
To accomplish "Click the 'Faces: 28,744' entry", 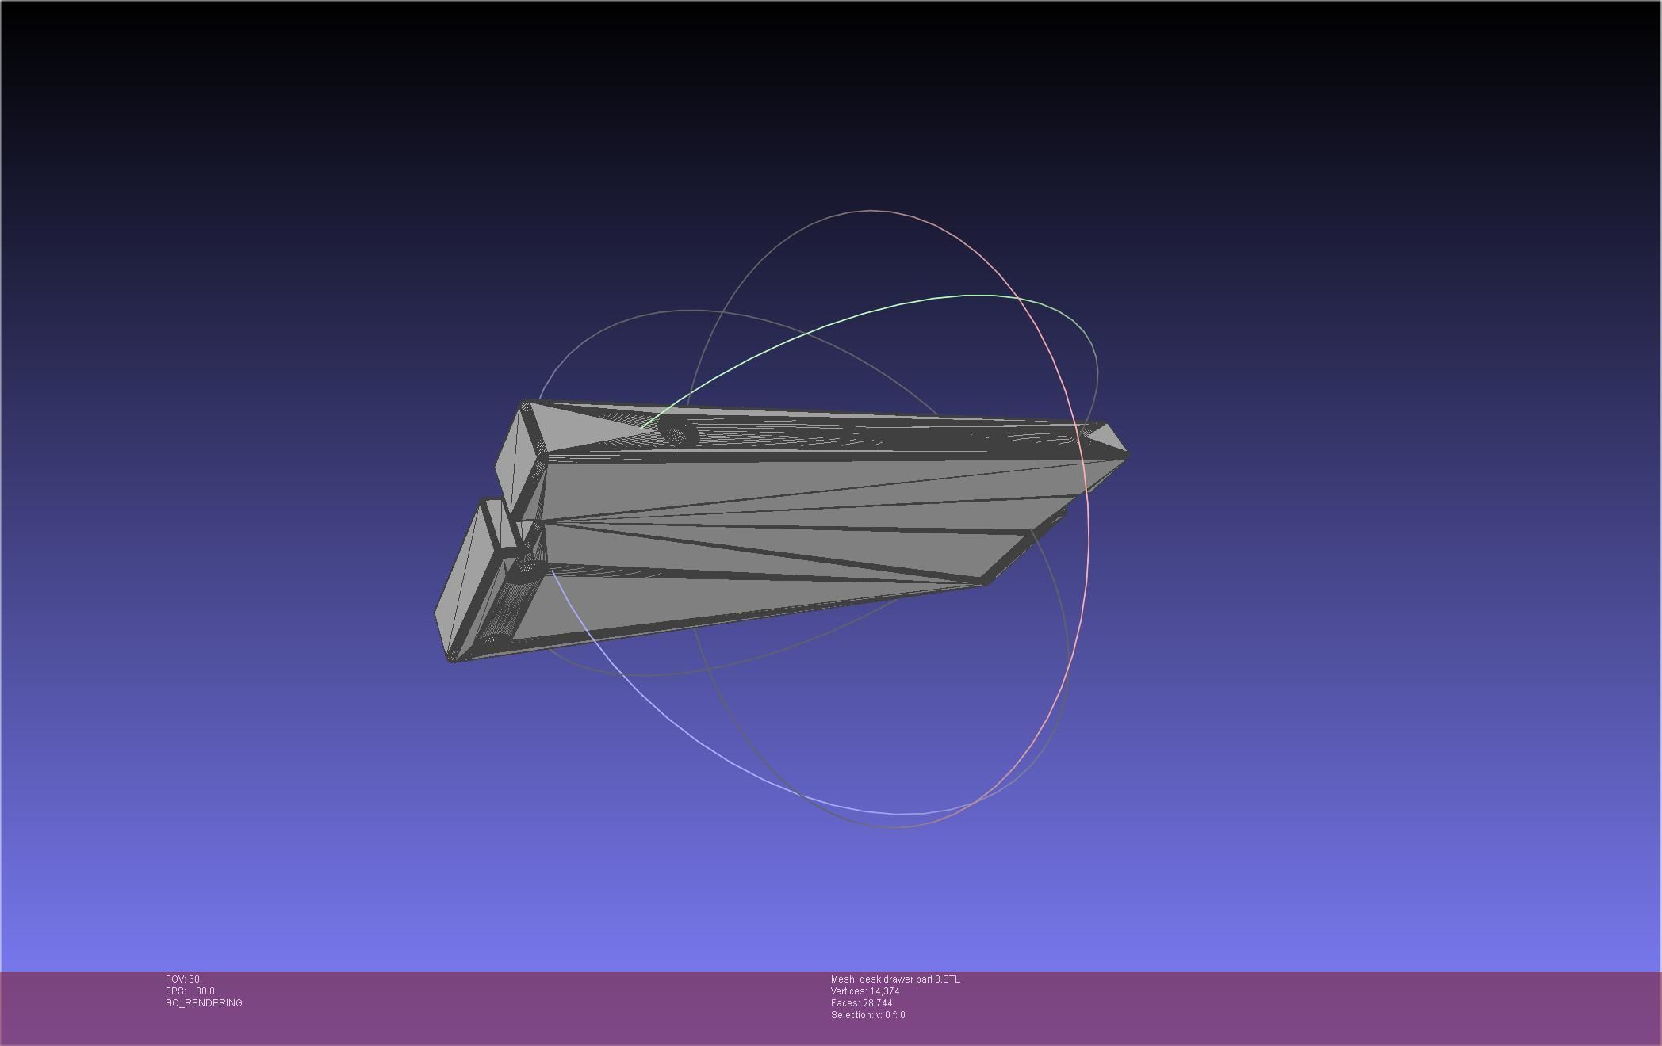I will click(862, 1003).
